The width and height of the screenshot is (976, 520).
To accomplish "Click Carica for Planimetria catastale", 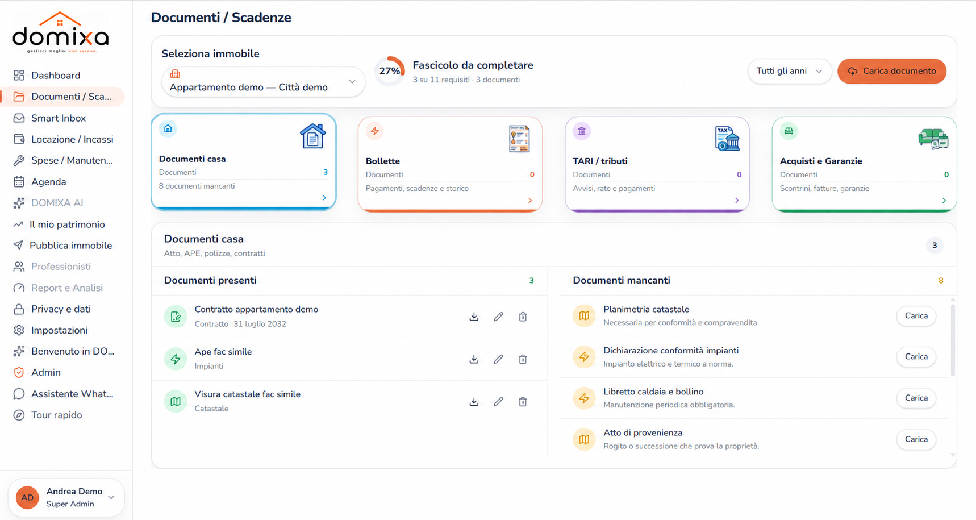I will tap(916, 315).
